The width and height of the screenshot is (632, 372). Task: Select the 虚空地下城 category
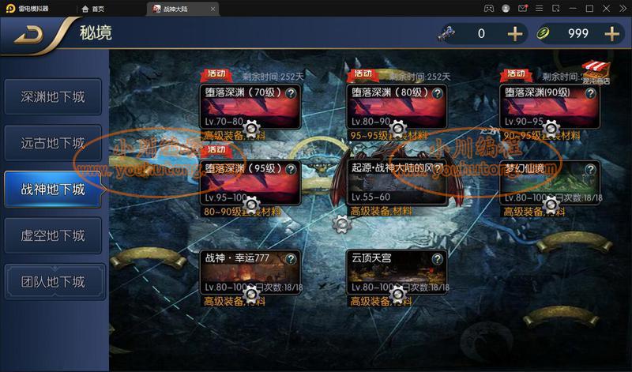(x=53, y=235)
